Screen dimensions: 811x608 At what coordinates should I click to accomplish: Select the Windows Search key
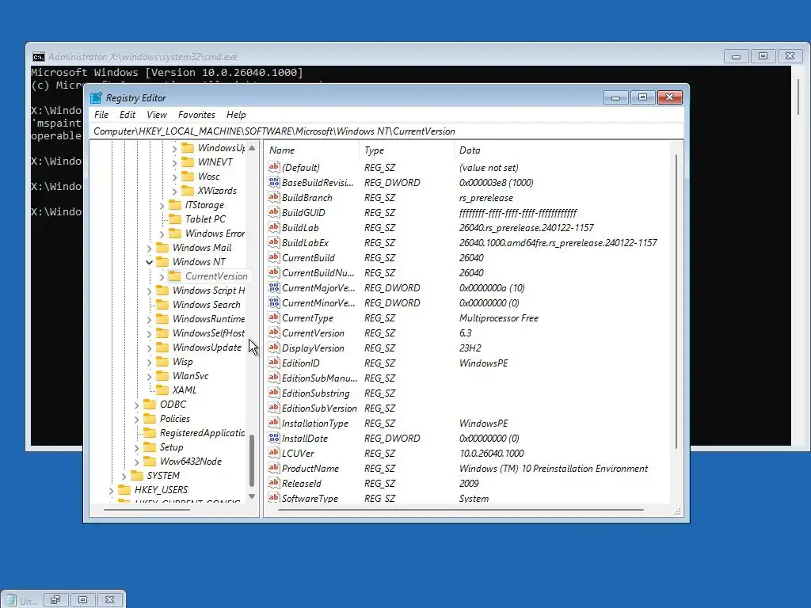207,305
